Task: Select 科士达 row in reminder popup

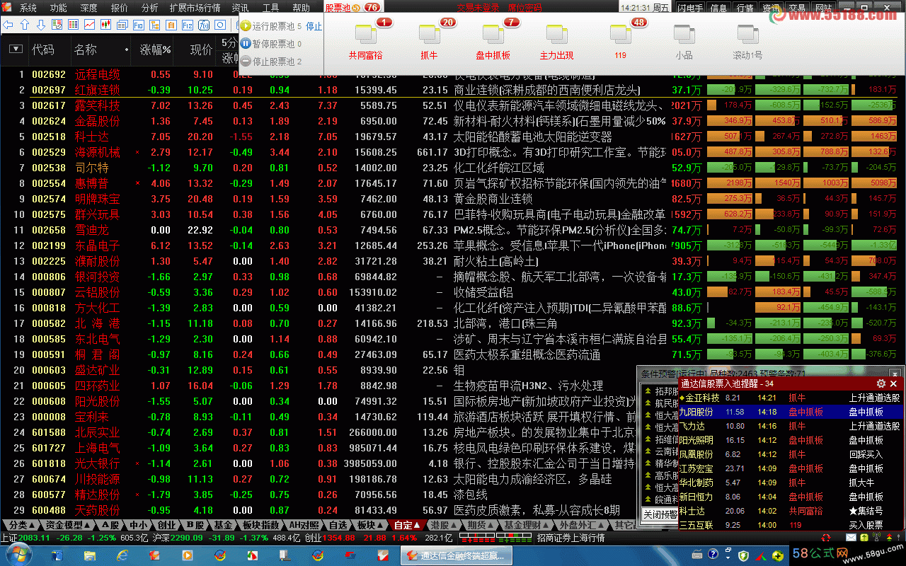Action: pos(791,511)
